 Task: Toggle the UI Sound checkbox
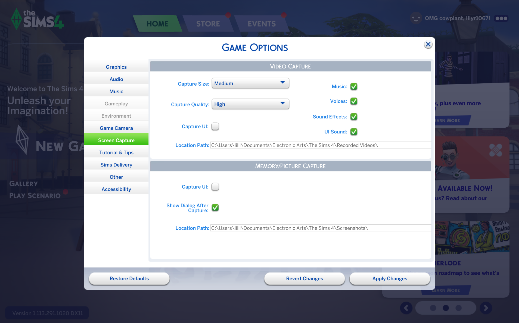point(354,132)
